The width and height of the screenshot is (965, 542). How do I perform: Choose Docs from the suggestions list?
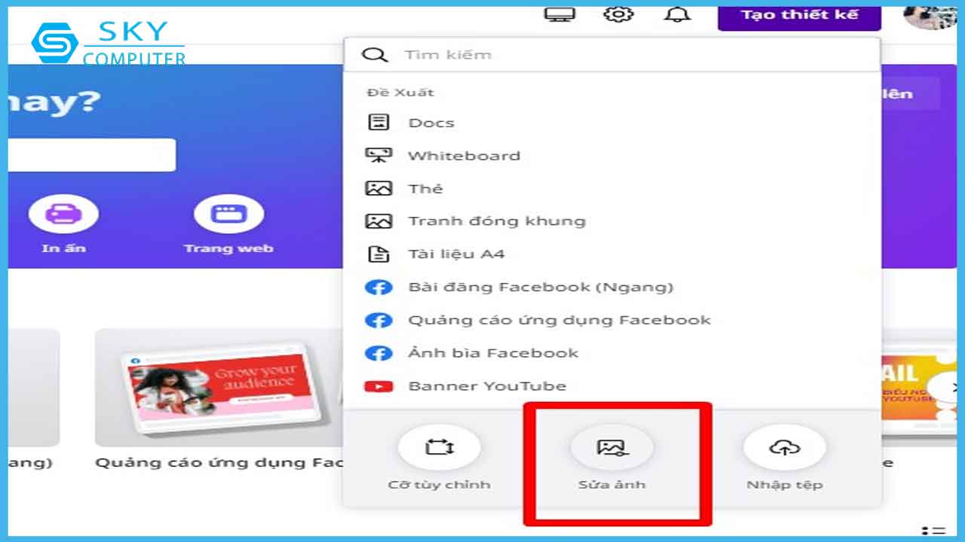pyautogui.click(x=431, y=123)
